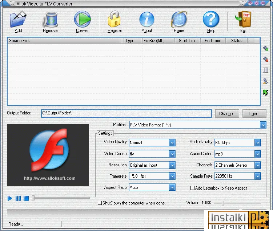273x231 pixels.
Task: Click the Remove label in toolbar
Action: [x=50, y=31]
